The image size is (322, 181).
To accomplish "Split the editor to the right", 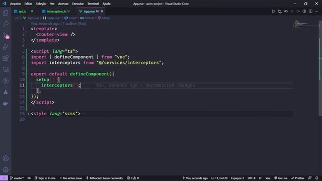I will (310, 11).
